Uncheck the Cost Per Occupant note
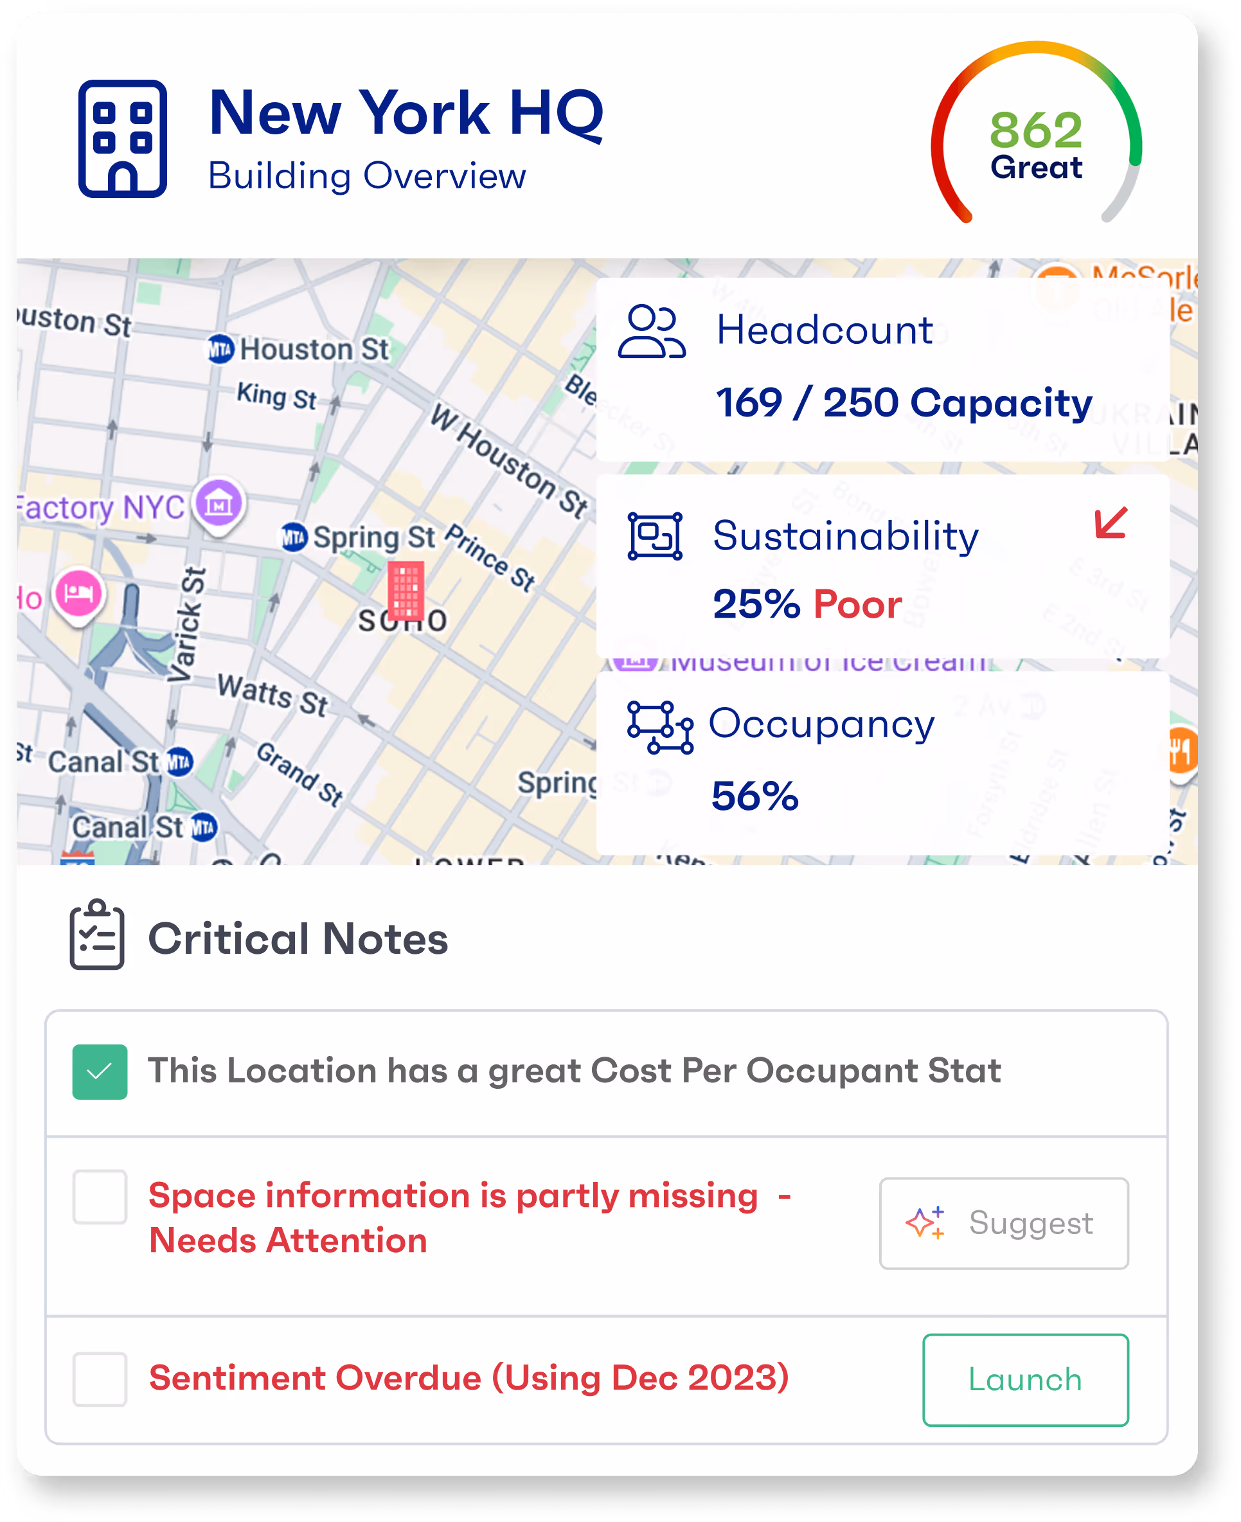The height and width of the screenshot is (1522, 1241). (100, 1071)
